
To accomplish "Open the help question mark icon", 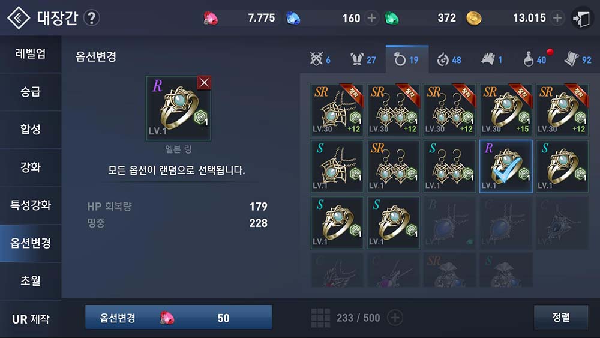I will [x=91, y=18].
